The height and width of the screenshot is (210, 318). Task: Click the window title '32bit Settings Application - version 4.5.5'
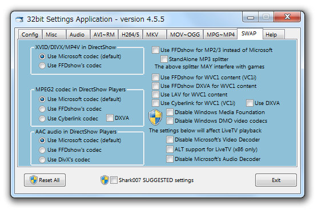pyautogui.click(x=95, y=19)
